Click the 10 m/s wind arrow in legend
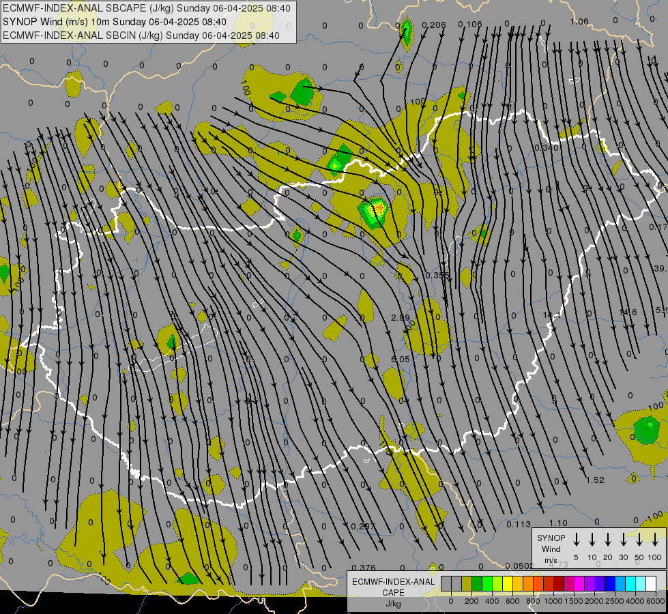The width and height of the screenshot is (668, 614). click(592, 539)
